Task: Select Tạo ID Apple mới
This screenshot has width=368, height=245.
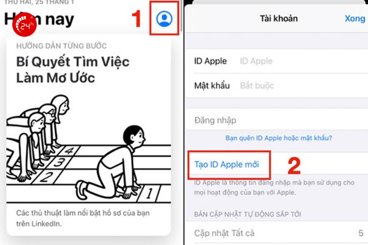Action: click(x=227, y=165)
